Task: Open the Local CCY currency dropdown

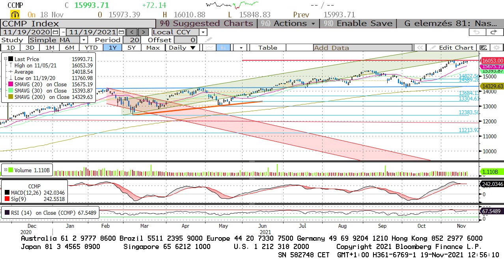Action: coord(179,32)
